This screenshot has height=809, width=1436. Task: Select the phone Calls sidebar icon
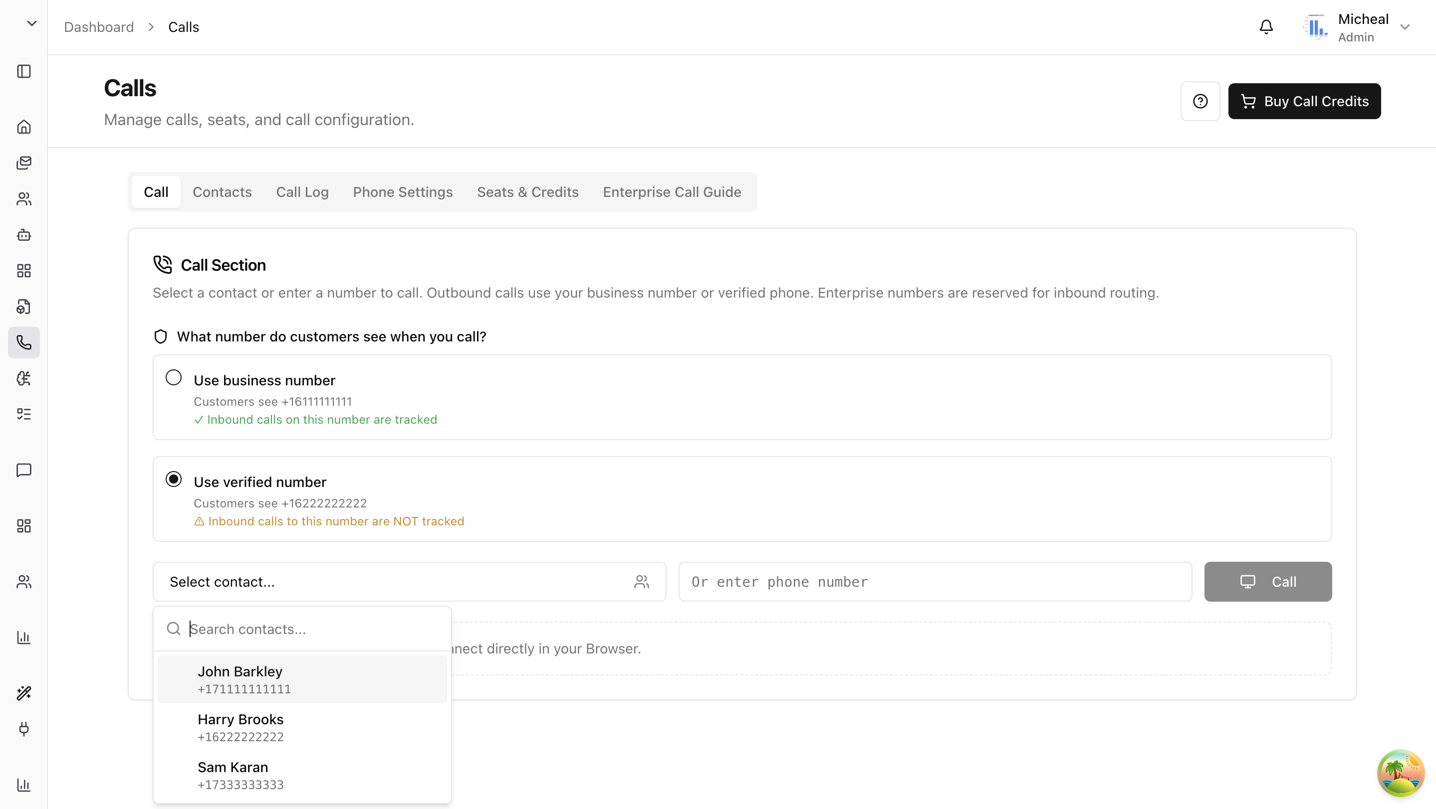click(x=24, y=342)
